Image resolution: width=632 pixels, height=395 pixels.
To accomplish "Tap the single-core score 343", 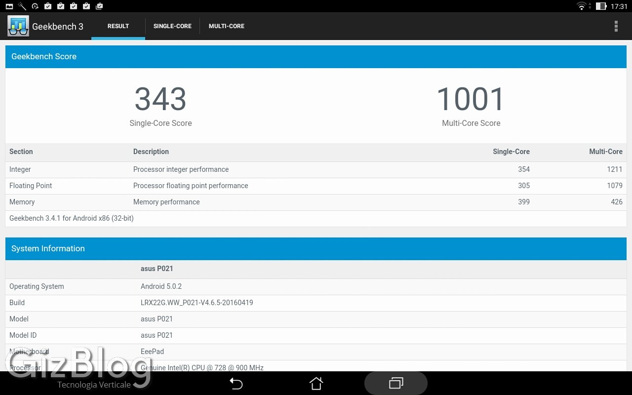I will [160, 99].
